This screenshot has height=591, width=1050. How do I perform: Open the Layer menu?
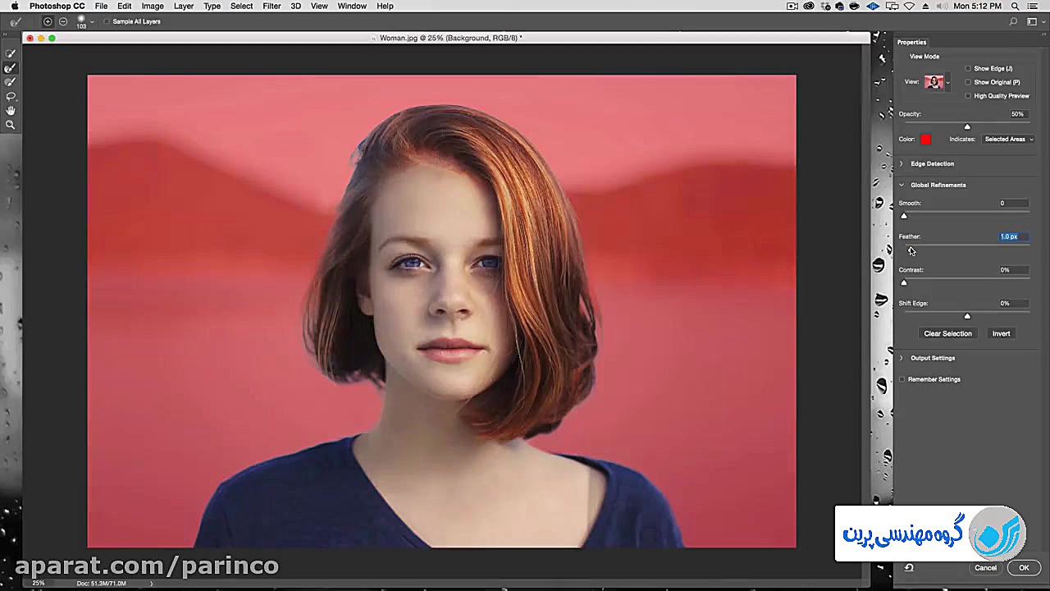tap(184, 6)
